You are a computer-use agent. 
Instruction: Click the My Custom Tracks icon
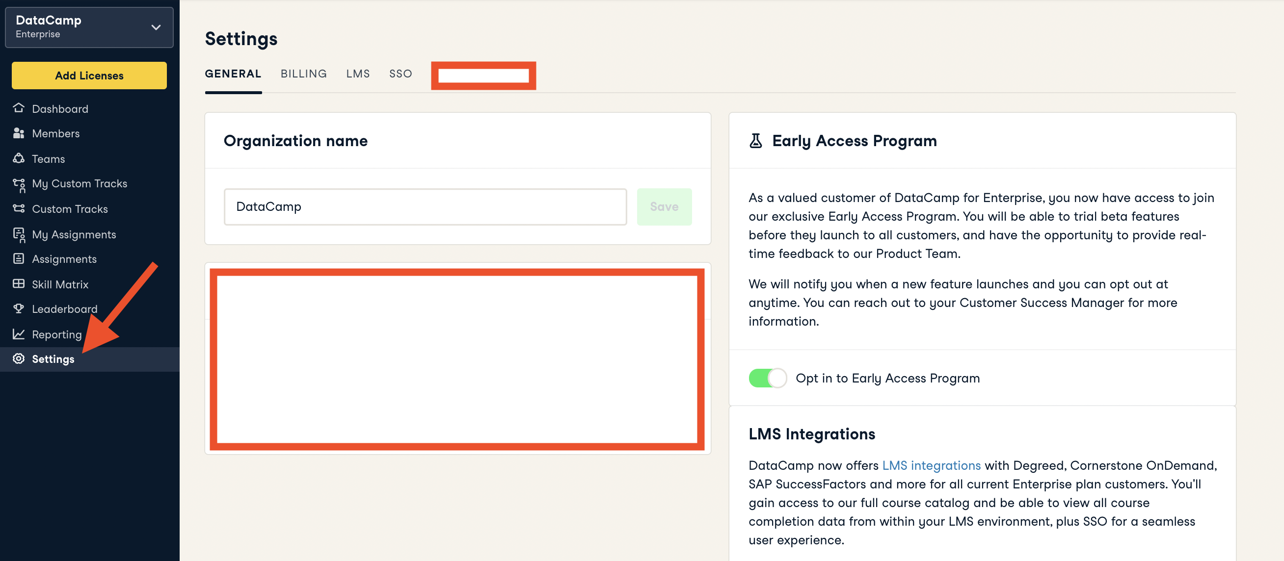19,184
